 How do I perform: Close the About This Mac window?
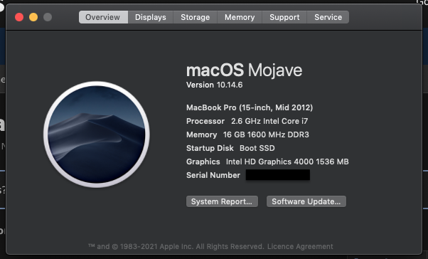pos(19,17)
